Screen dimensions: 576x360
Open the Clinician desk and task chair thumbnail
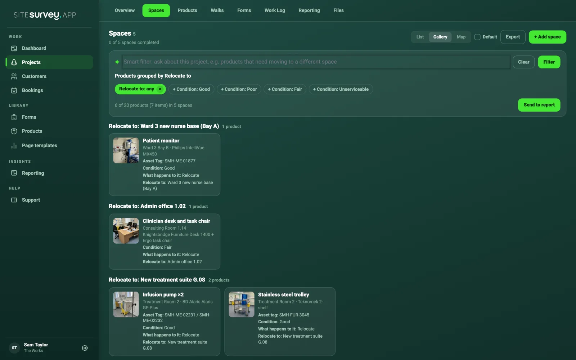point(126,231)
